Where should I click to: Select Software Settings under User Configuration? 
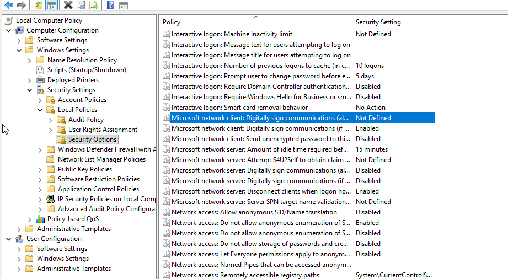tap(62, 249)
